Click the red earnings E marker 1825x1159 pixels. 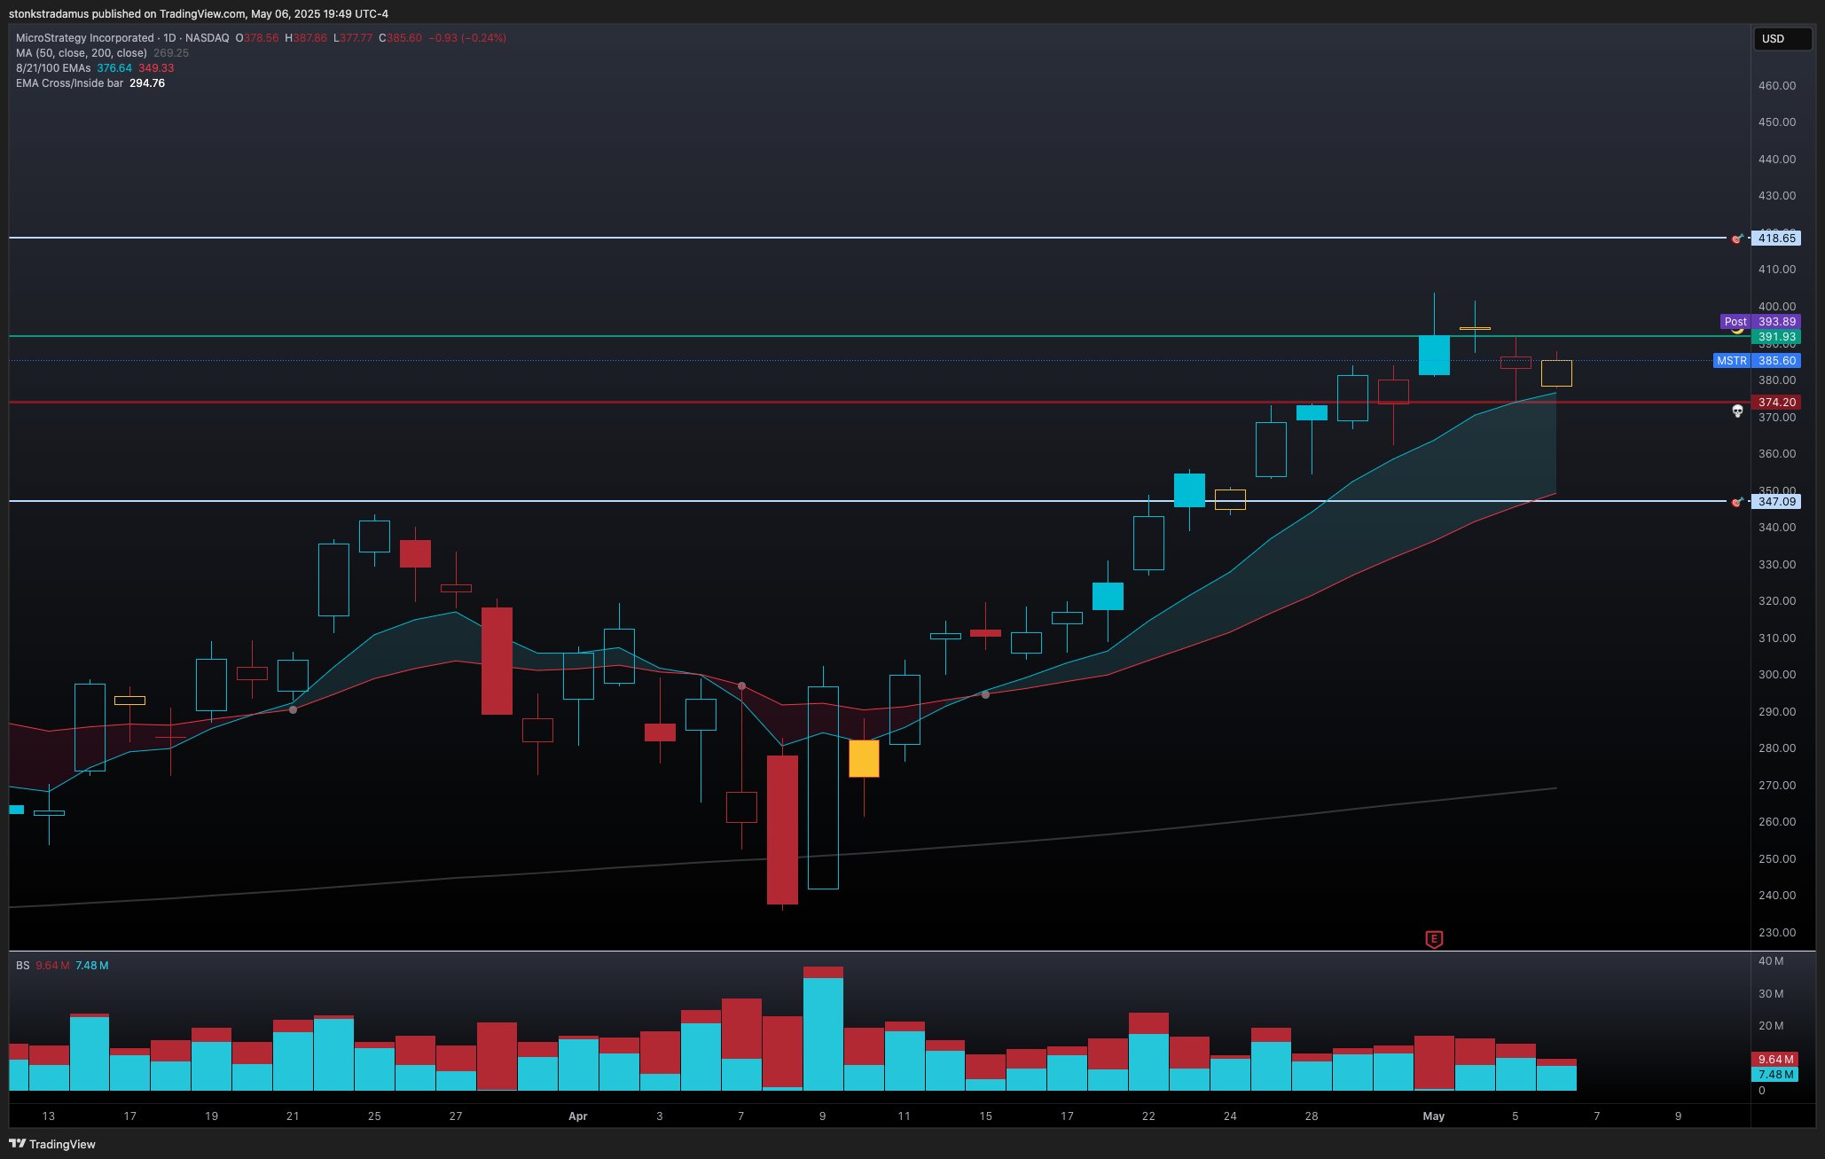pos(1434,939)
